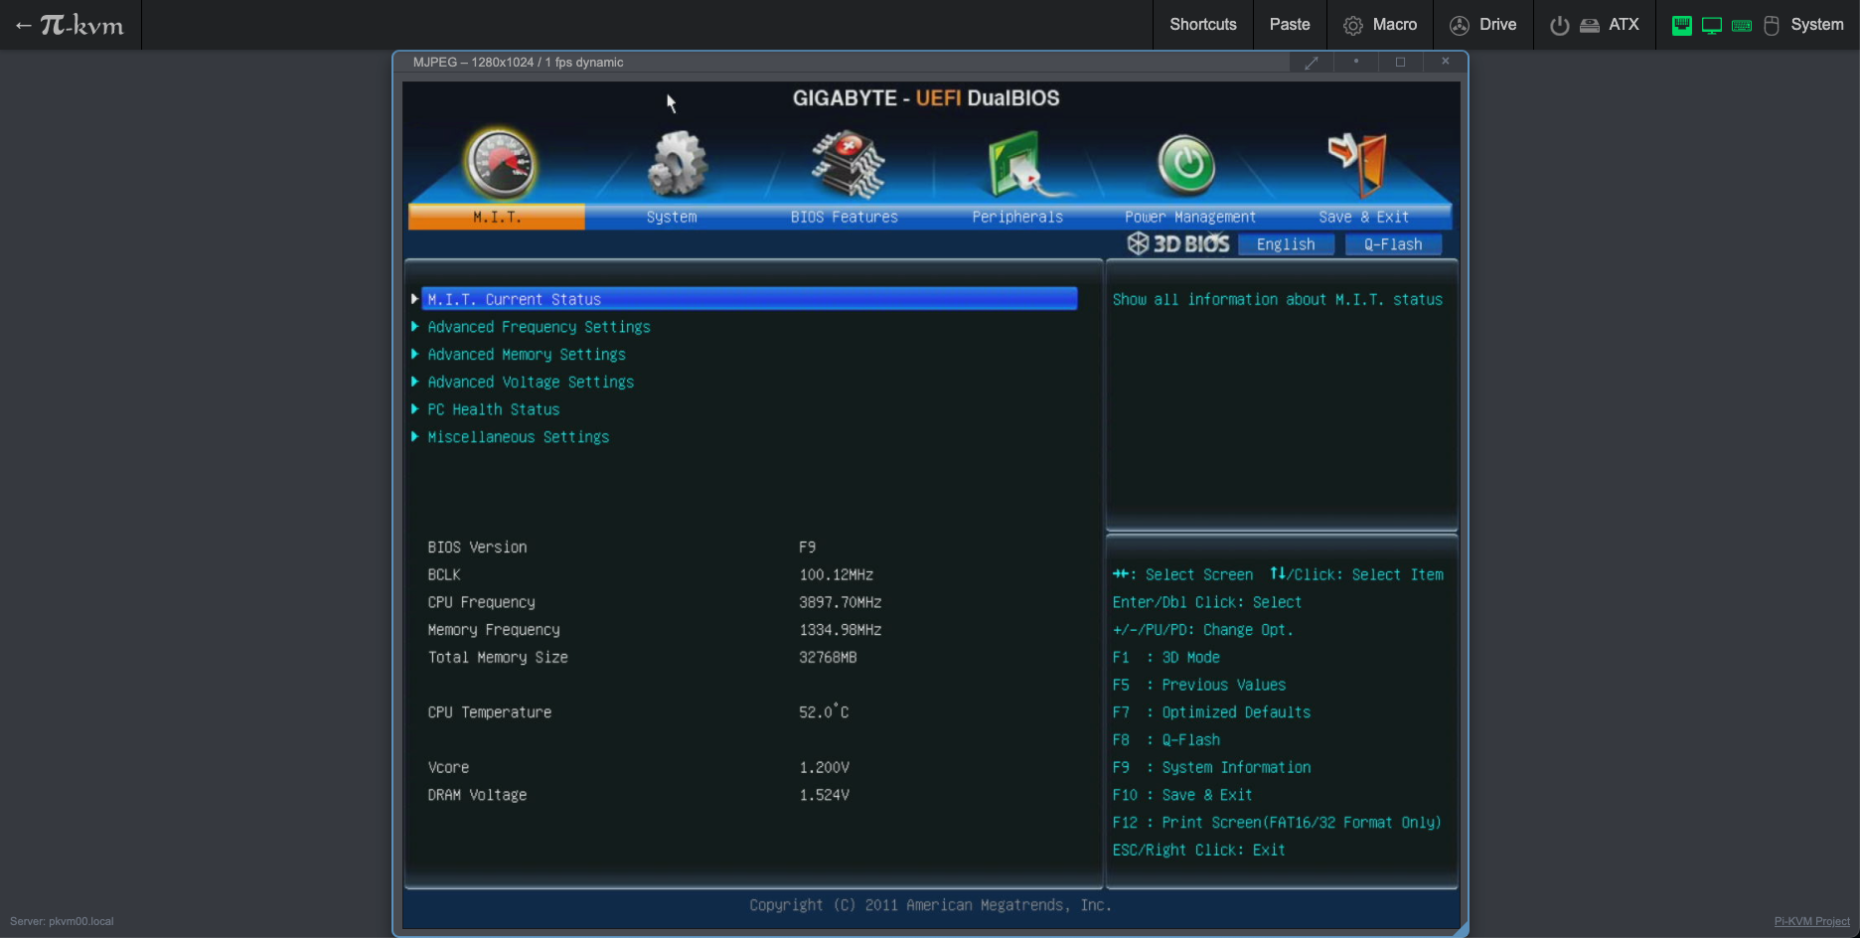1860x938 pixels.
Task: Click the Macro gear icon
Action: point(1352,25)
